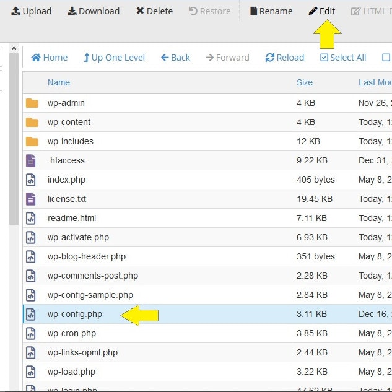392x392 pixels.
Task: Click the wp-includes folder icon
Action: [32, 141]
